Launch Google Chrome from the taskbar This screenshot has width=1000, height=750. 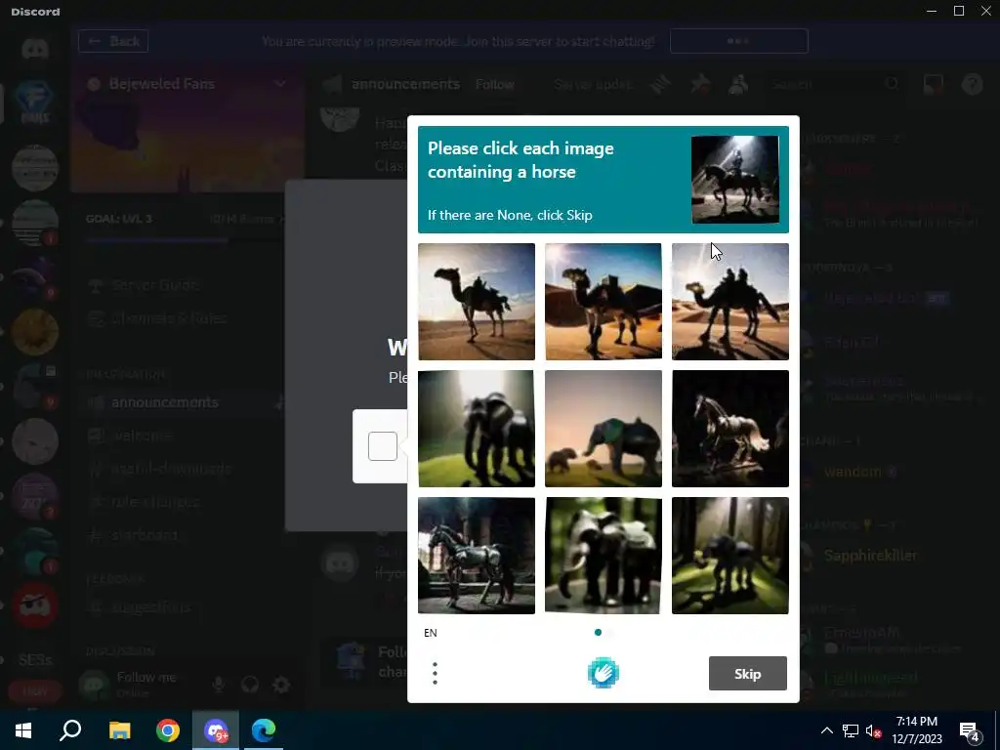point(168,730)
